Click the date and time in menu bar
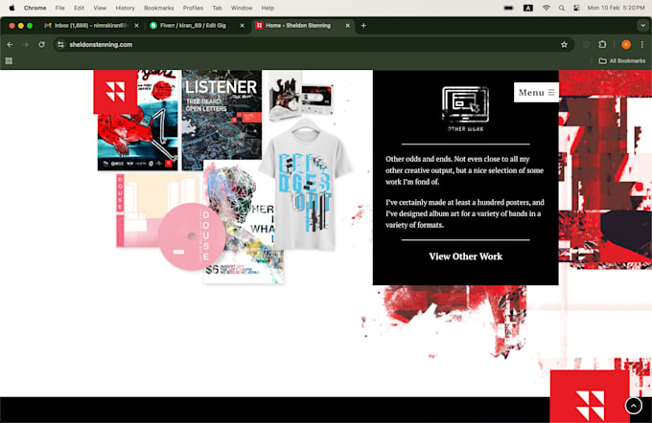 tap(616, 8)
